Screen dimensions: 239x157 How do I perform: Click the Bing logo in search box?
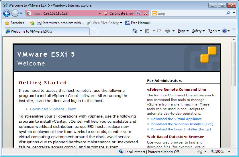point(154,13)
